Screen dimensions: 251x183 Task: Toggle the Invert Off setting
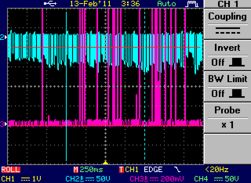pyautogui.click(x=227, y=55)
